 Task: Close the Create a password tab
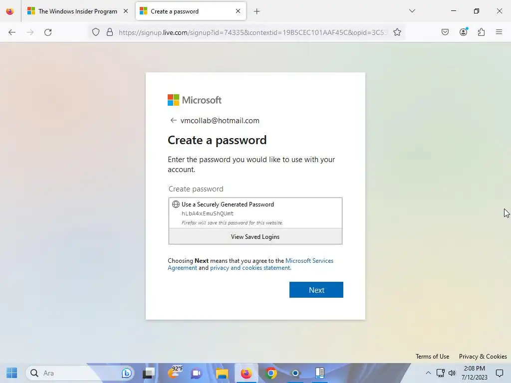(x=238, y=11)
